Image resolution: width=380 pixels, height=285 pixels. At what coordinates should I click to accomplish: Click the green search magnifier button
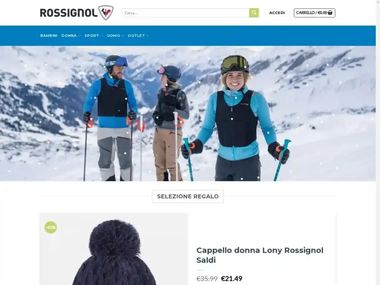pyautogui.click(x=254, y=13)
